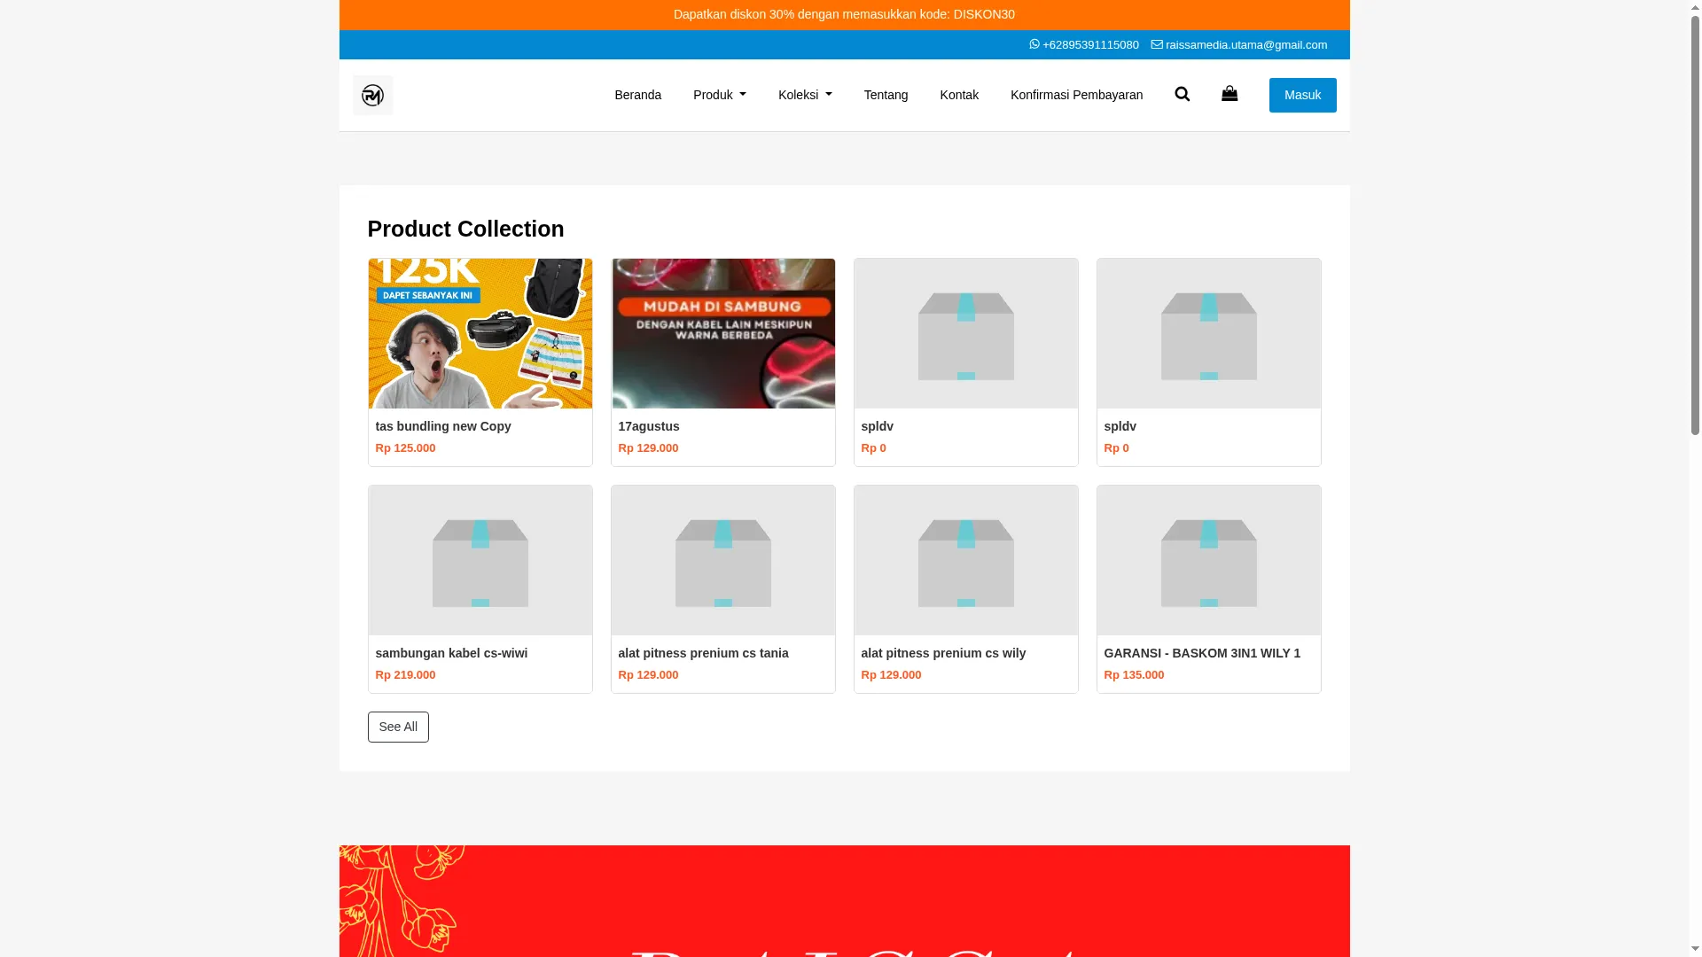This screenshot has width=1702, height=957.
Task: Open the search magnifier icon
Action: pos(1182,94)
